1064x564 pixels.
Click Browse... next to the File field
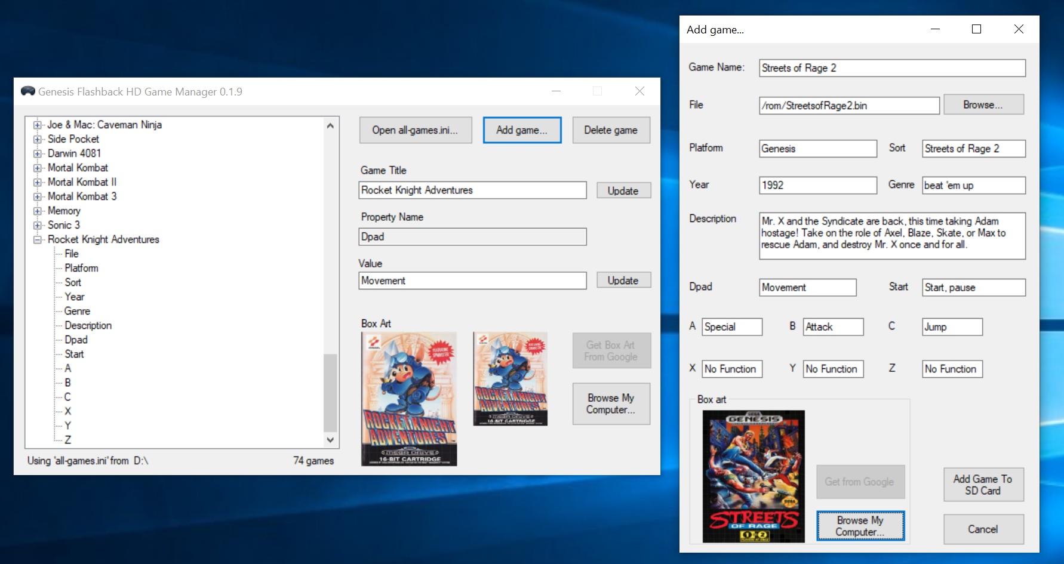[983, 104]
